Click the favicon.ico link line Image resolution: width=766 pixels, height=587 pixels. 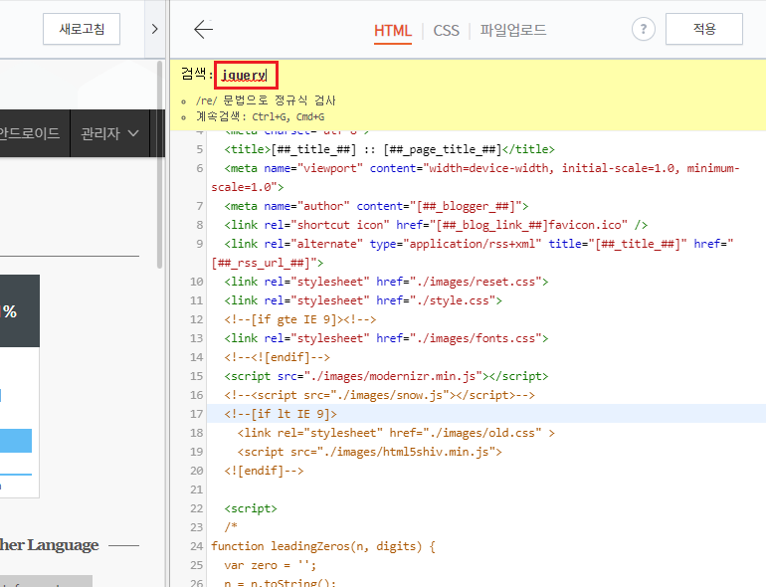coord(436,225)
